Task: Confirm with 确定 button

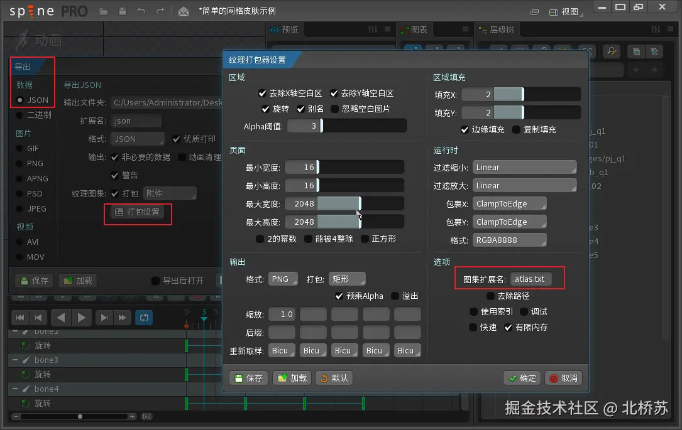Action: pyautogui.click(x=522, y=379)
